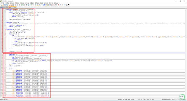The height and width of the screenshot is (101, 187).
Task: Start macro recording with the red dot
Action: [x=58, y=5]
